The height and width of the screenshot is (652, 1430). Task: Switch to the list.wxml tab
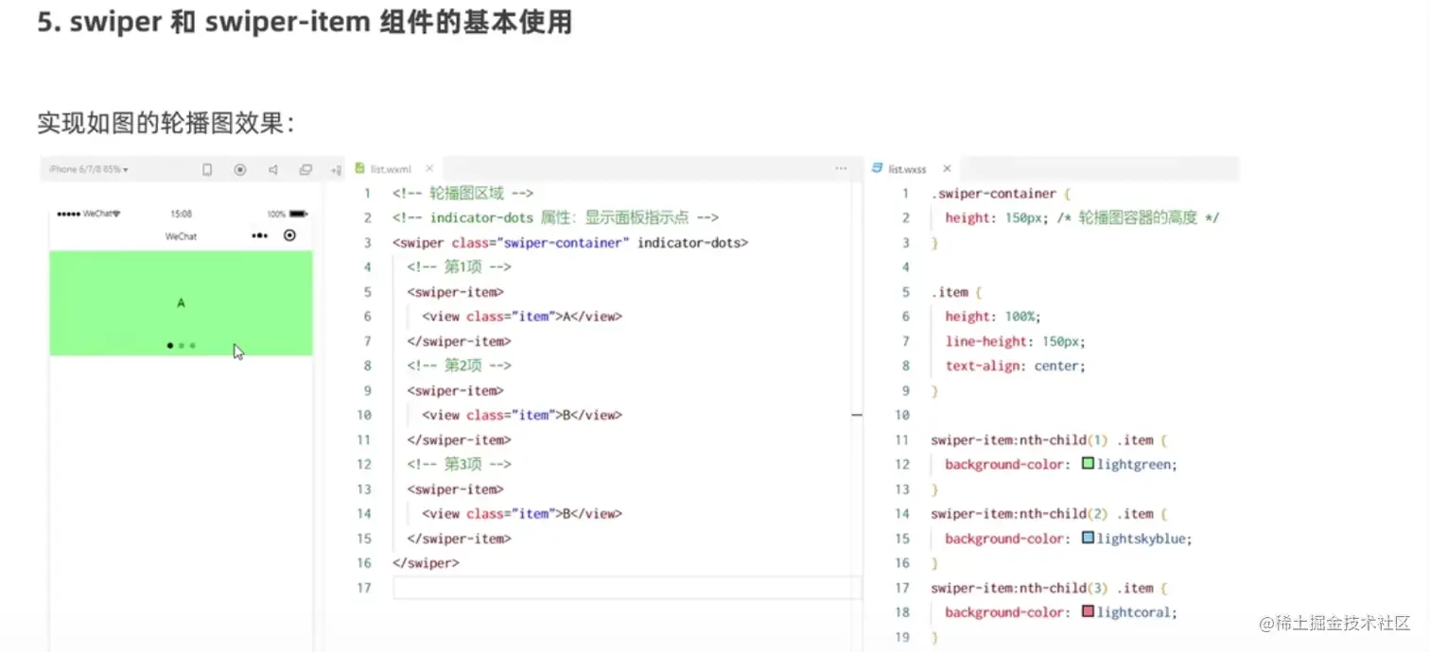point(391,169)
